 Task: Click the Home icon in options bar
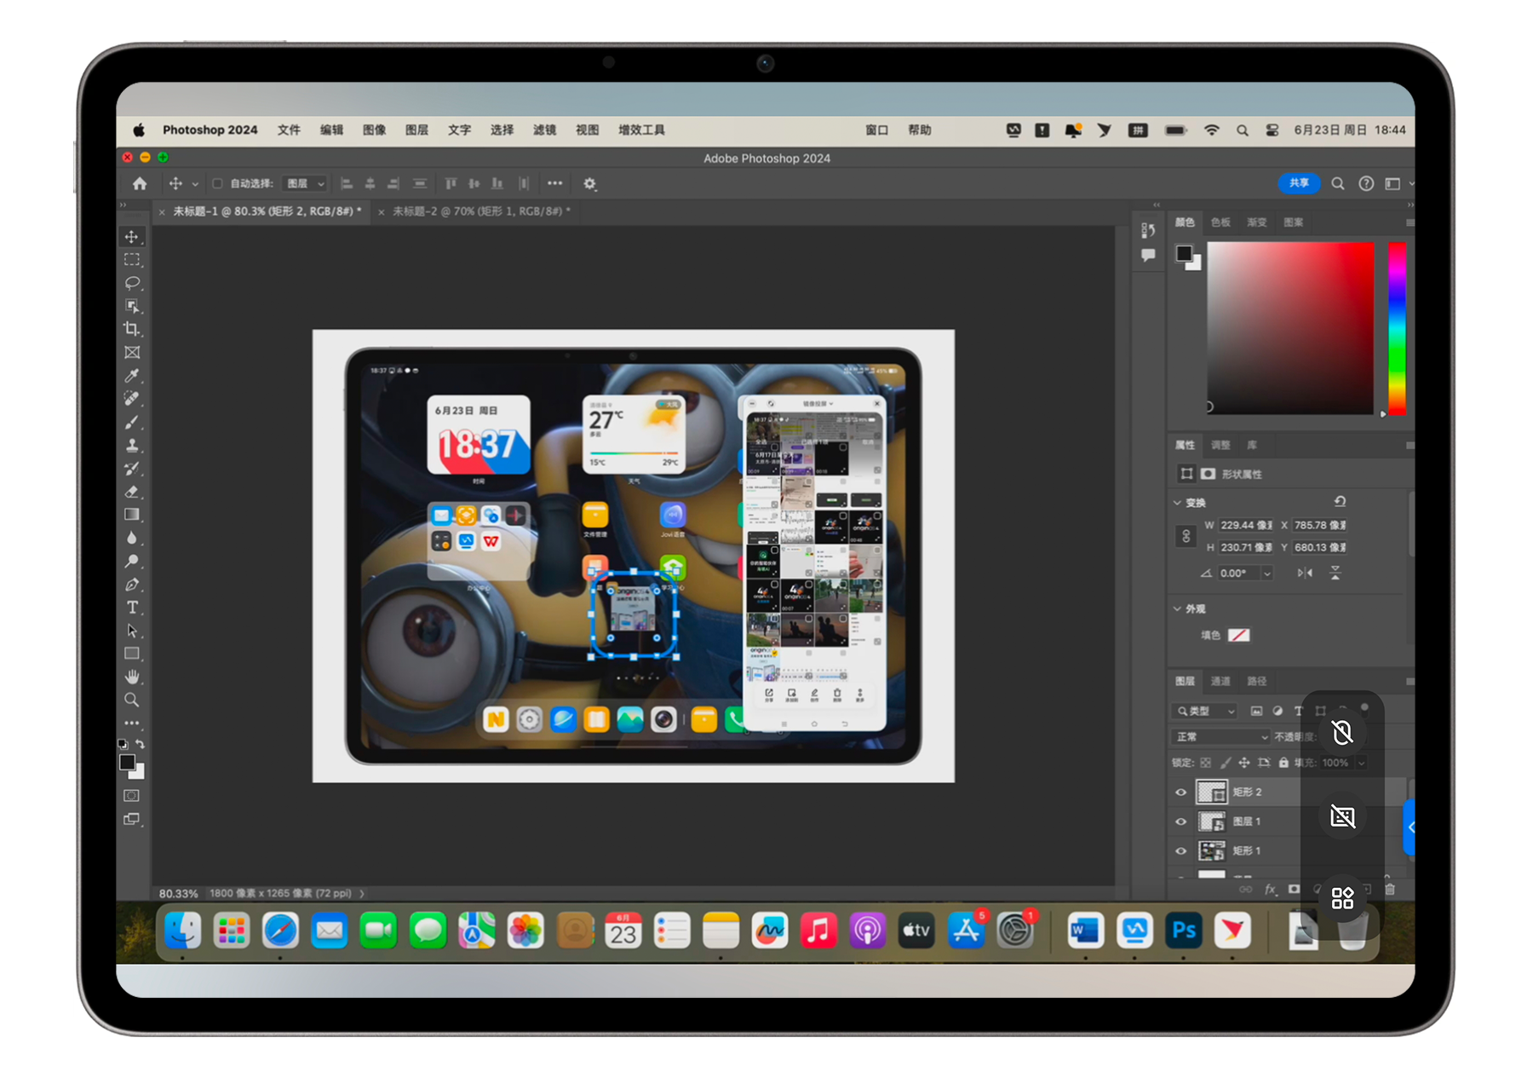pyautogui.click(x=140, y=183)
